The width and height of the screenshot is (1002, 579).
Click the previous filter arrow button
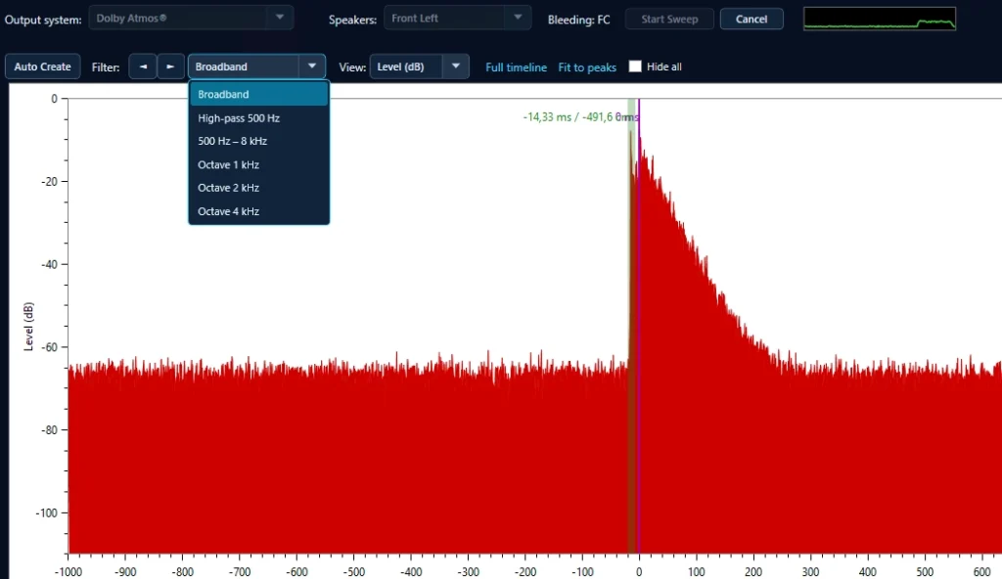tap(143, 67)
